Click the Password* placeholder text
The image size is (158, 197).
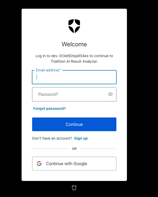tap(48, 94)
